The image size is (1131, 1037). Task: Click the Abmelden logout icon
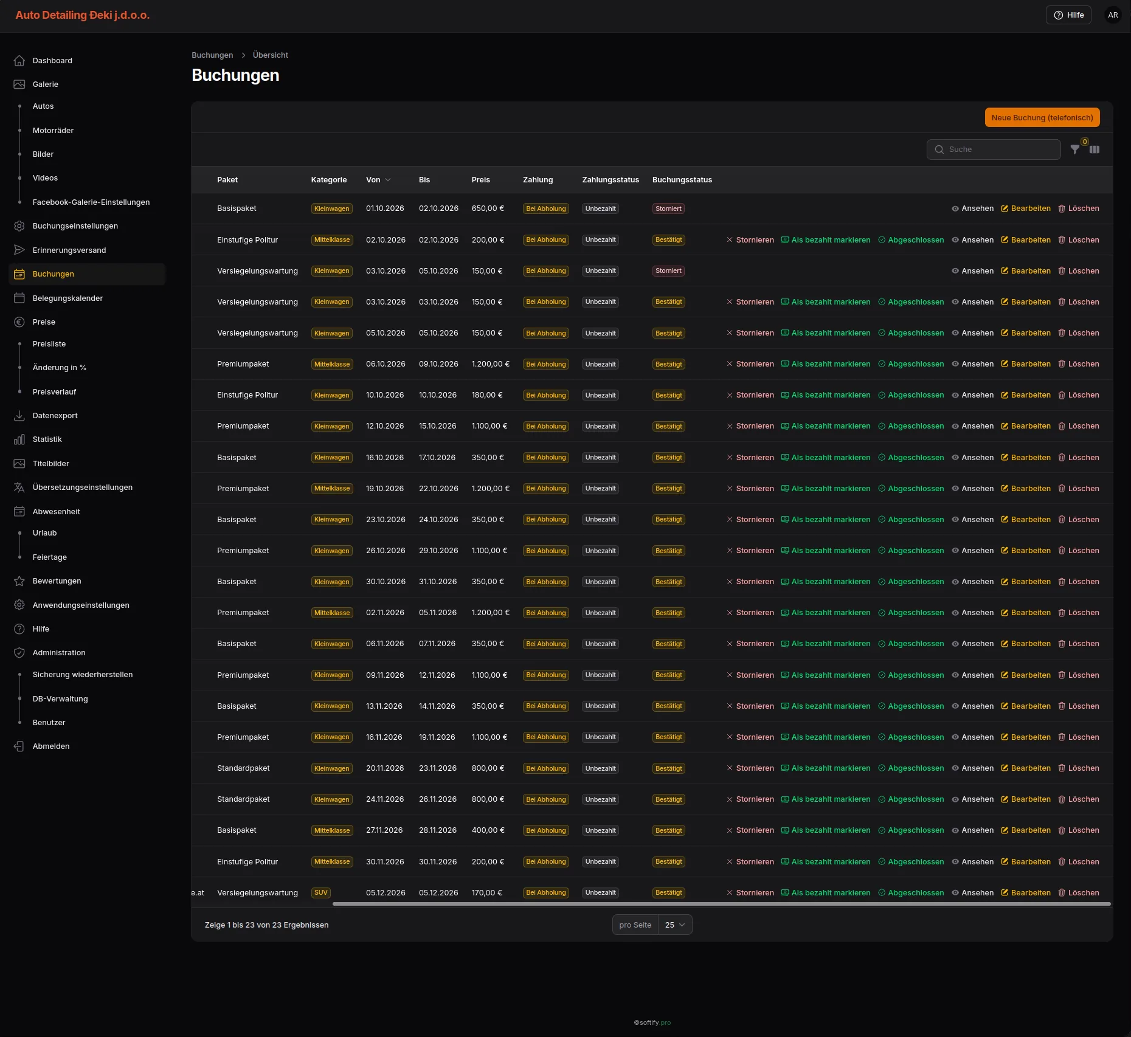coord(19,746)
